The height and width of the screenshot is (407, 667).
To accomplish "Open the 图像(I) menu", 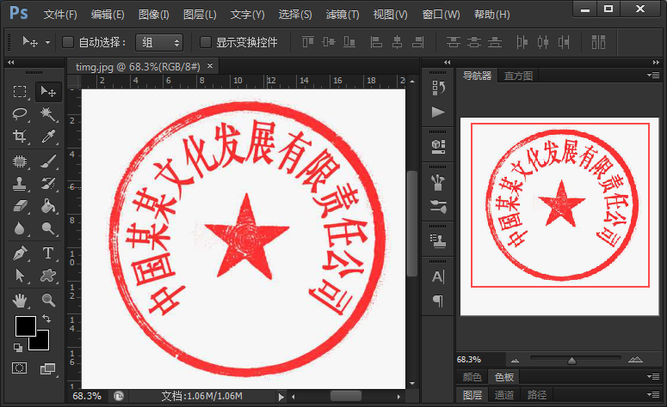I will click(x=153, y=15).
